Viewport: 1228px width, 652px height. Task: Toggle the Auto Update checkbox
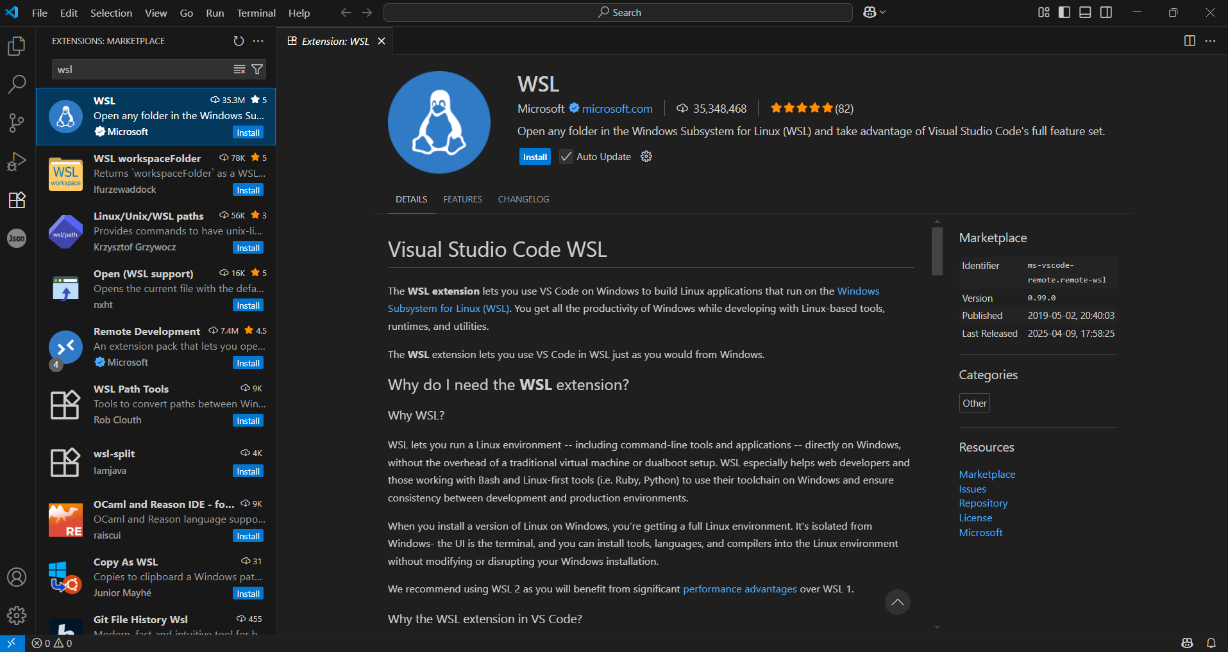pos(566,156)
